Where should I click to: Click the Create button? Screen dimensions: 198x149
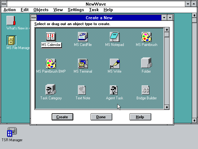(62, 117)
